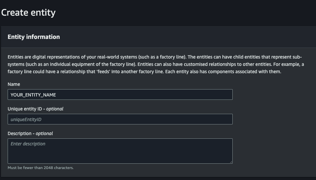The height and width of the screenshot is (180, 316).
Task: Click "optional" next to Unique entity ID
Action: (55, 109)
